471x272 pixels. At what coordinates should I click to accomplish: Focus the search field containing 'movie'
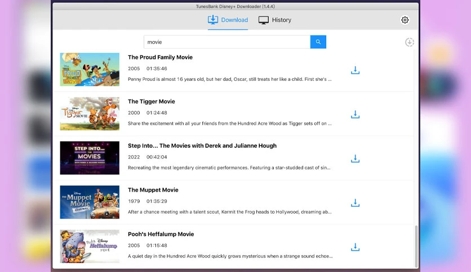pos(227,42)
